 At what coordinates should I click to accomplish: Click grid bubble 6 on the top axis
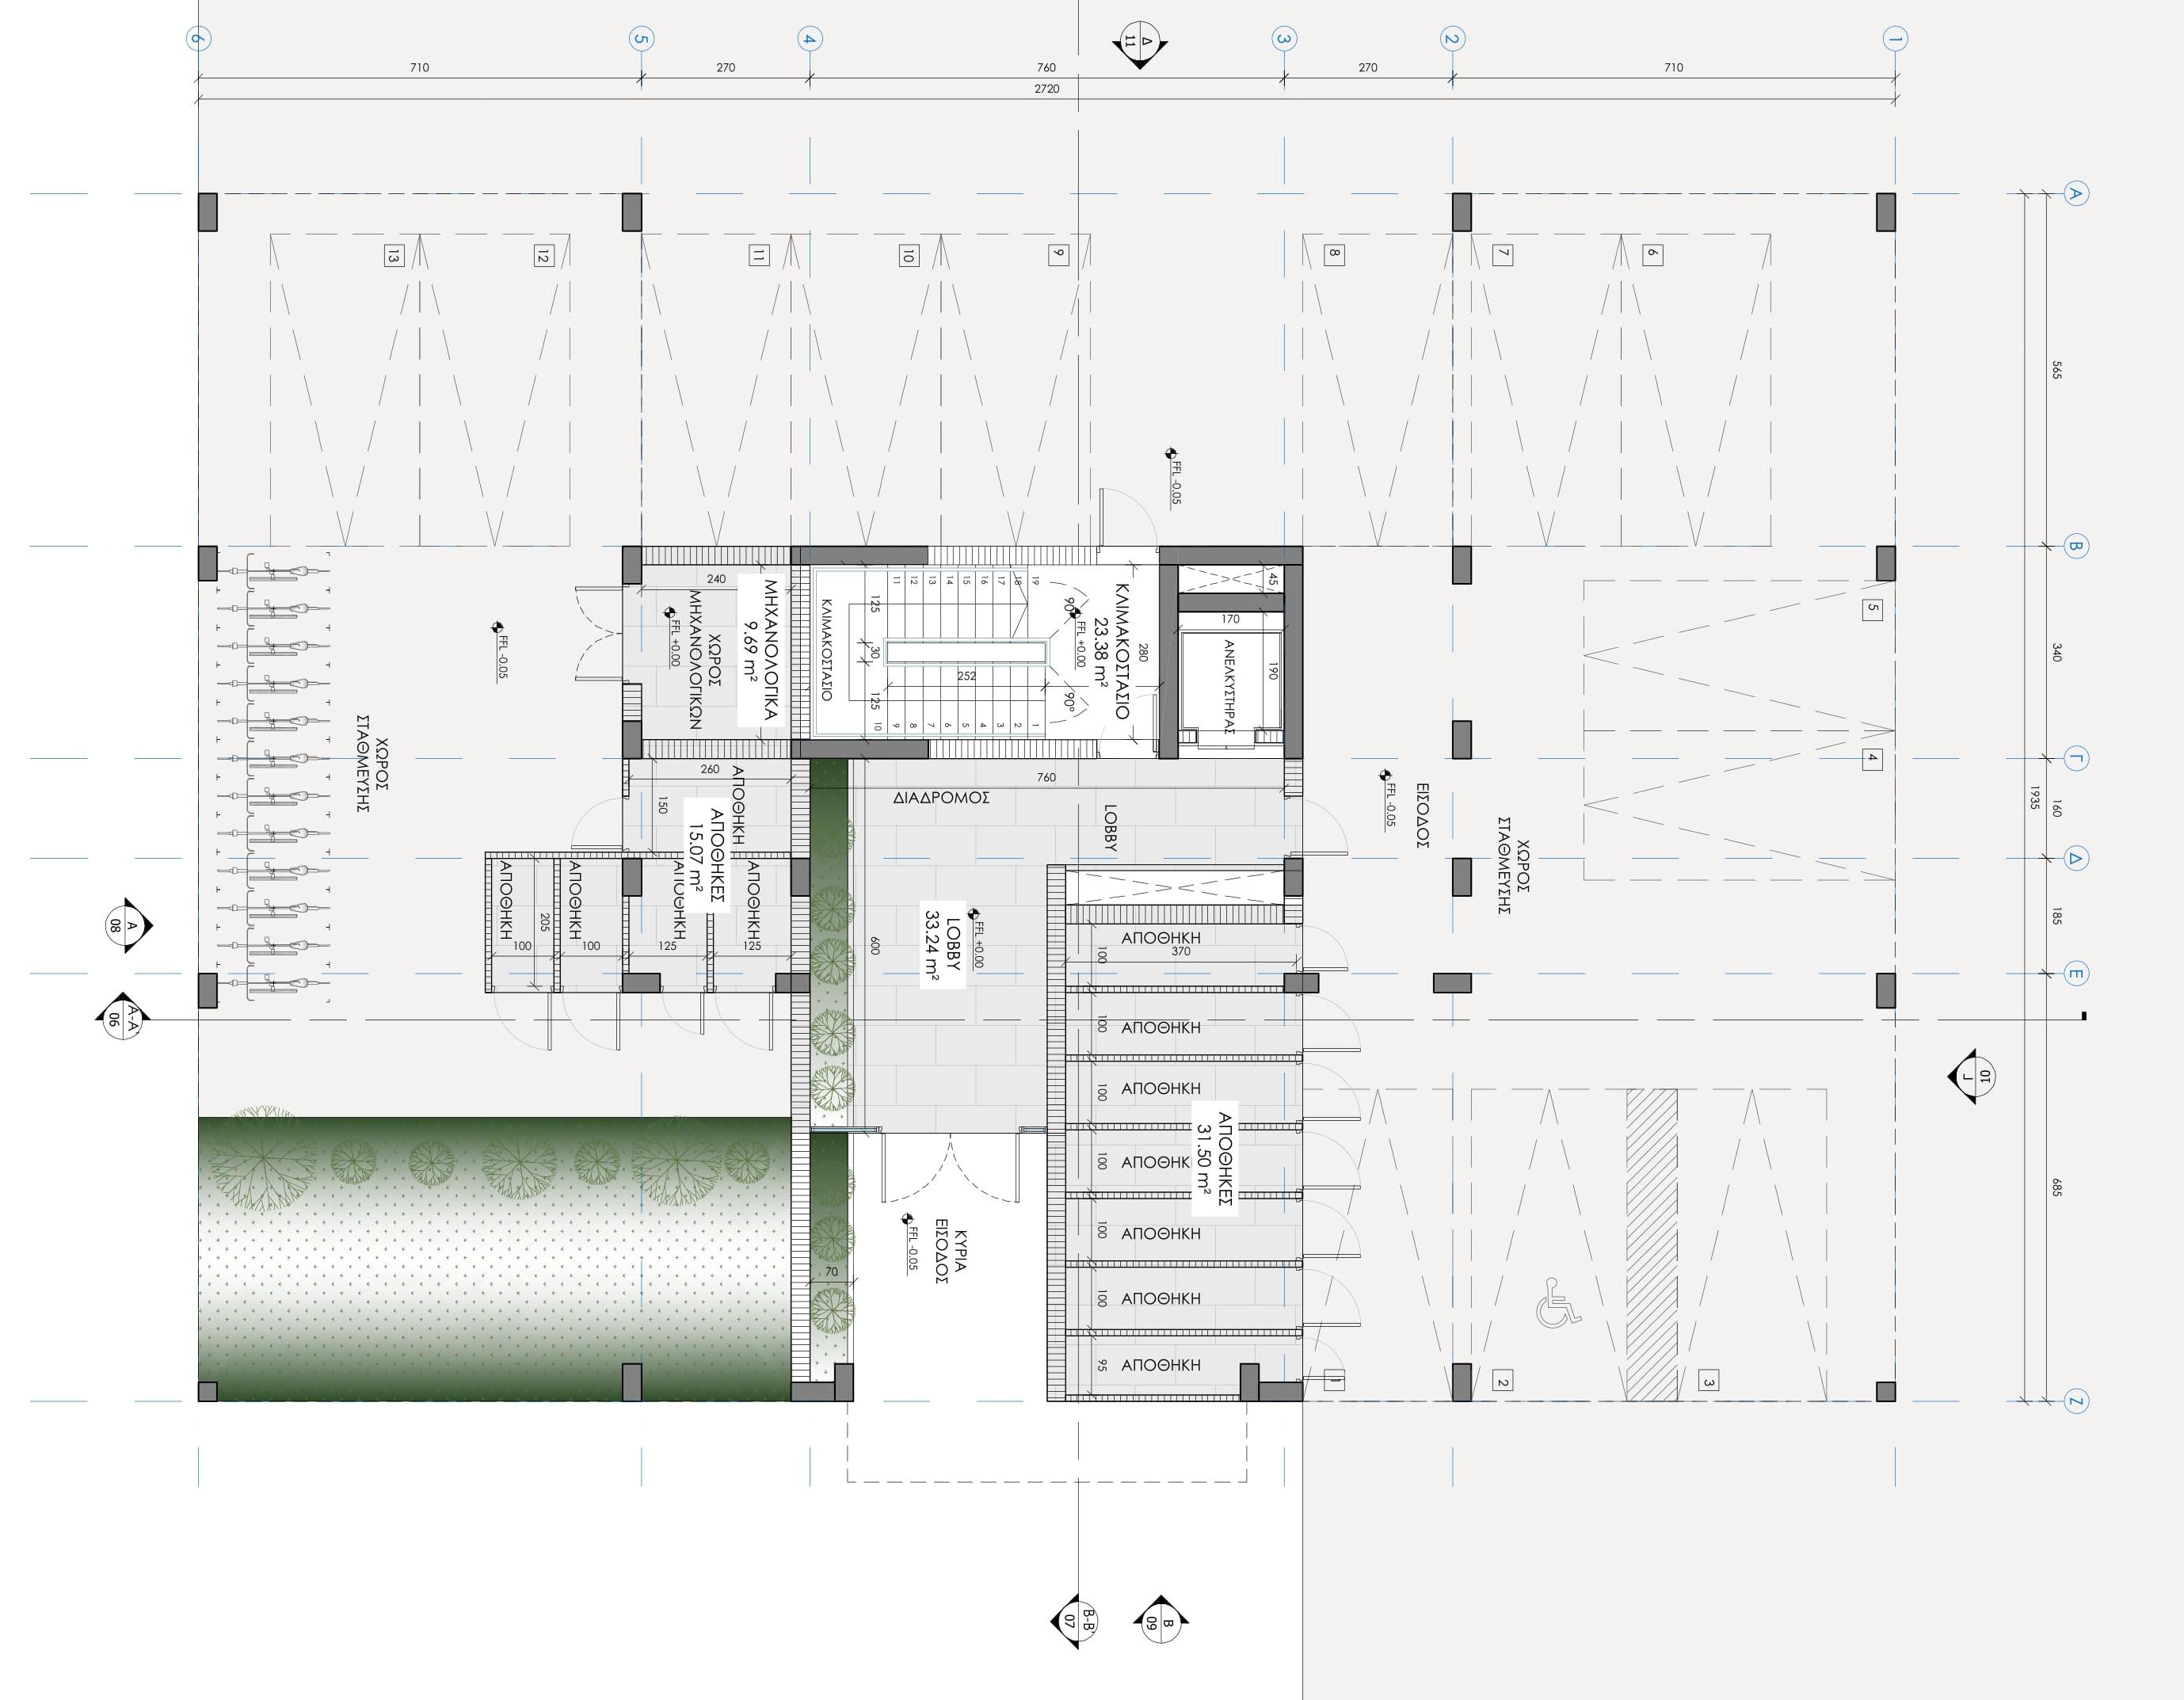199,40
